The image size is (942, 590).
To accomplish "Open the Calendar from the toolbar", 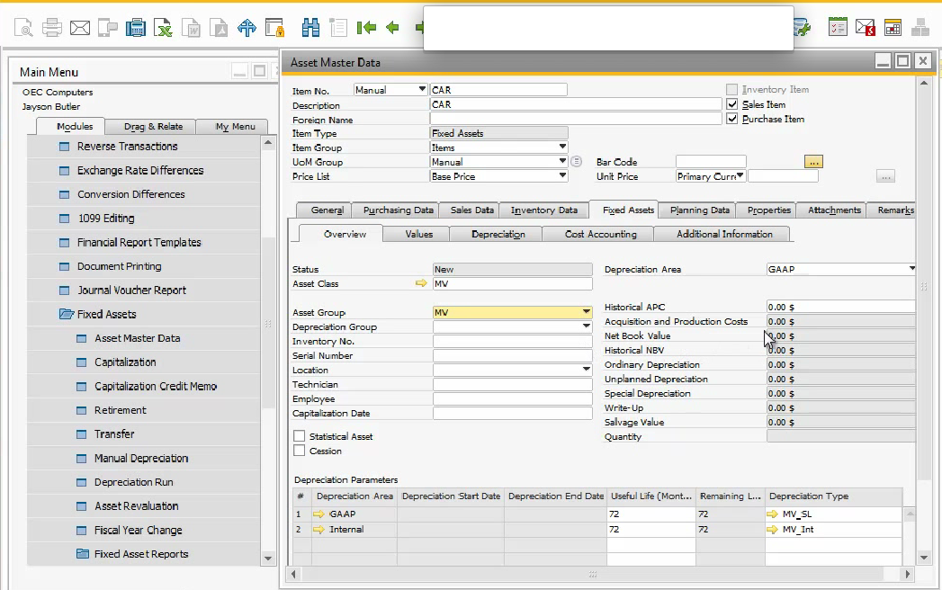I will click(x=893, y=27).
